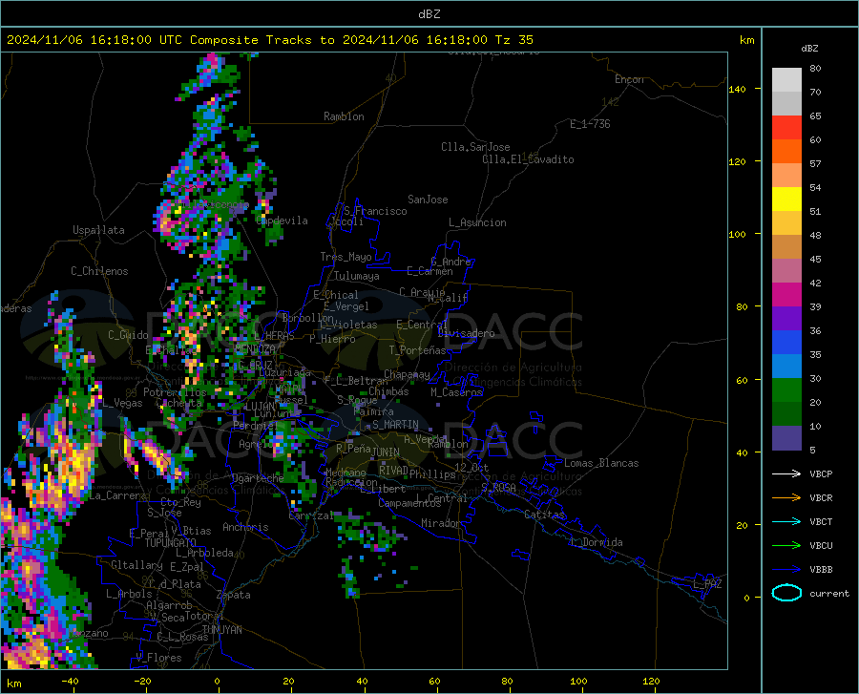Pick the bright green swatch in dBZ scale
This screenshot has width=859, height=694.
pyautogui.click(x=786, y=390)
